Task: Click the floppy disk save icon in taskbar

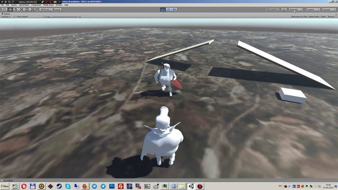Action: (x=33, y=186)
